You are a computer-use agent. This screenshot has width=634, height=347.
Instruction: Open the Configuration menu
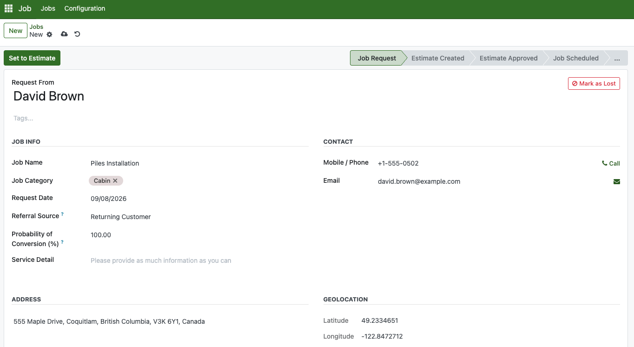pos(85,8)
